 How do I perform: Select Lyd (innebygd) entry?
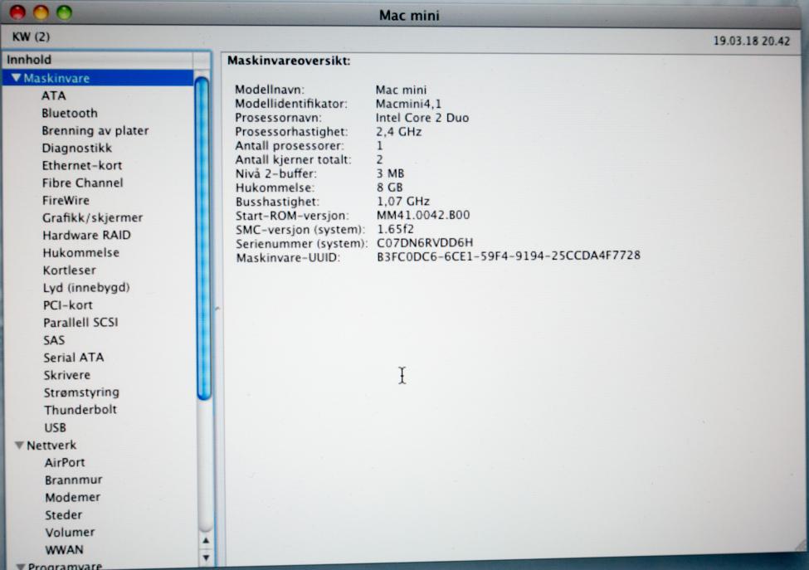86,287
